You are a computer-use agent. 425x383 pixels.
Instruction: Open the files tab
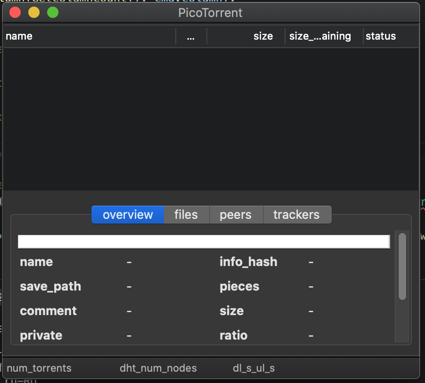click(x=186, y=215)
